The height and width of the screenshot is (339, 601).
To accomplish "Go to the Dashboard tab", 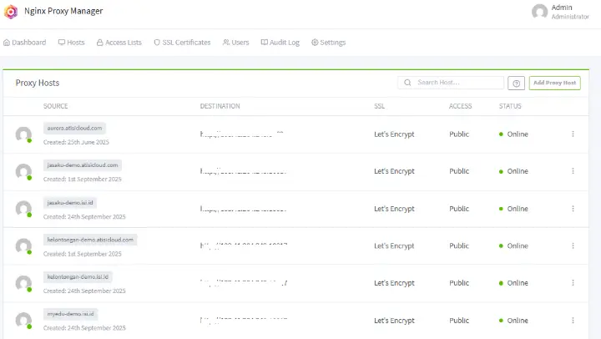I will pos(25,43).
